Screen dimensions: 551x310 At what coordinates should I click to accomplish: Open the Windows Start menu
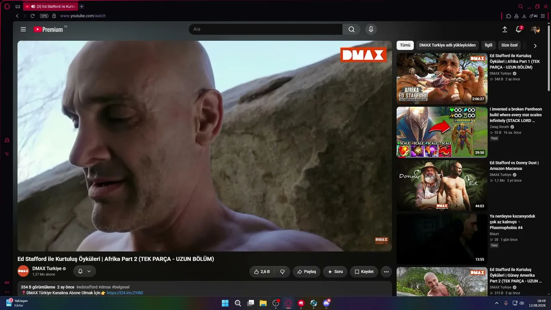225,303
